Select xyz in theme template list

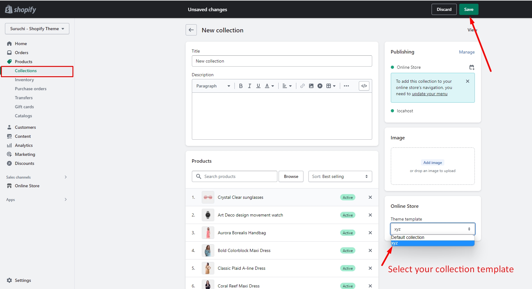tap(432, 243)
